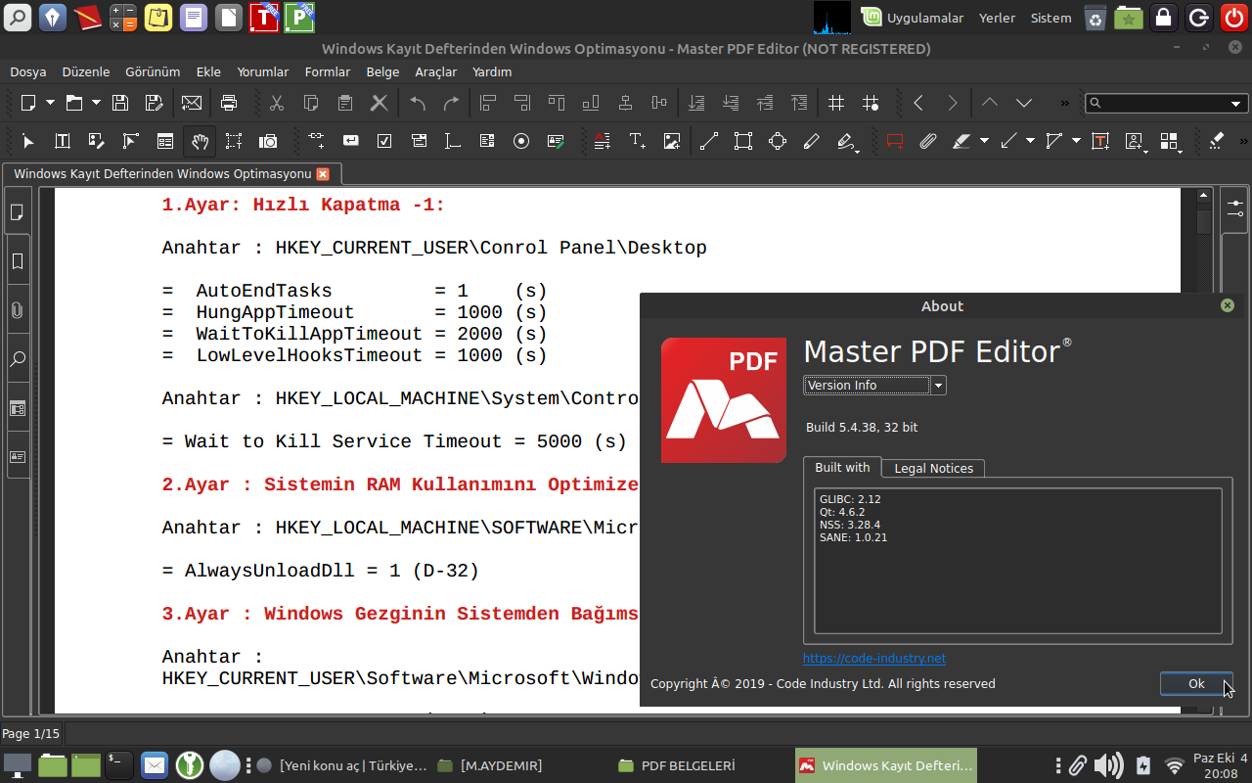Print the document using printer icon

[x=229, y=103]
